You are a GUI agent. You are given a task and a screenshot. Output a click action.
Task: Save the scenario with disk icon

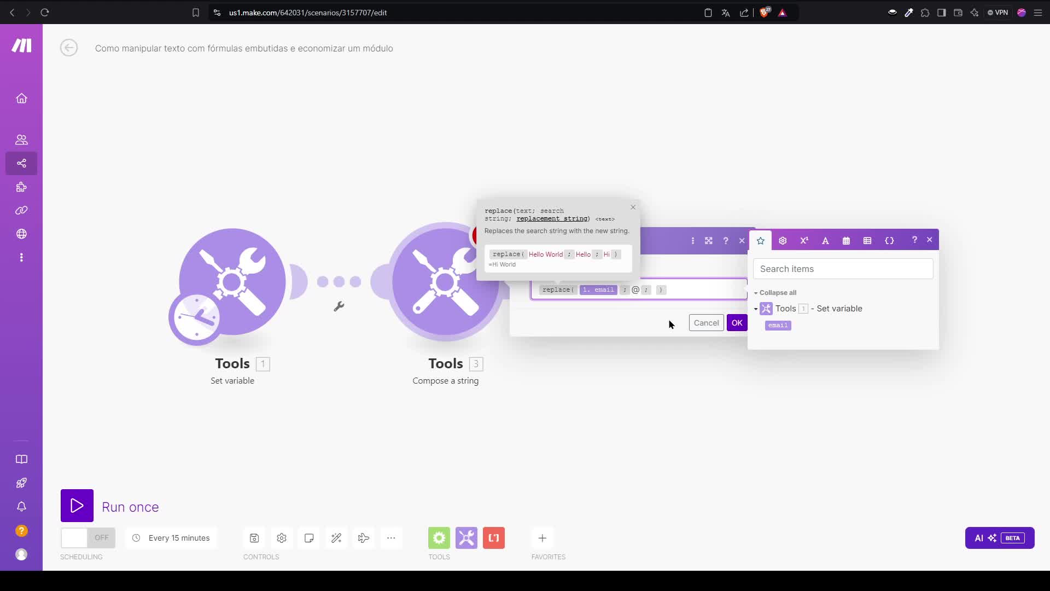pyautogui.click(x=254, y=538)
